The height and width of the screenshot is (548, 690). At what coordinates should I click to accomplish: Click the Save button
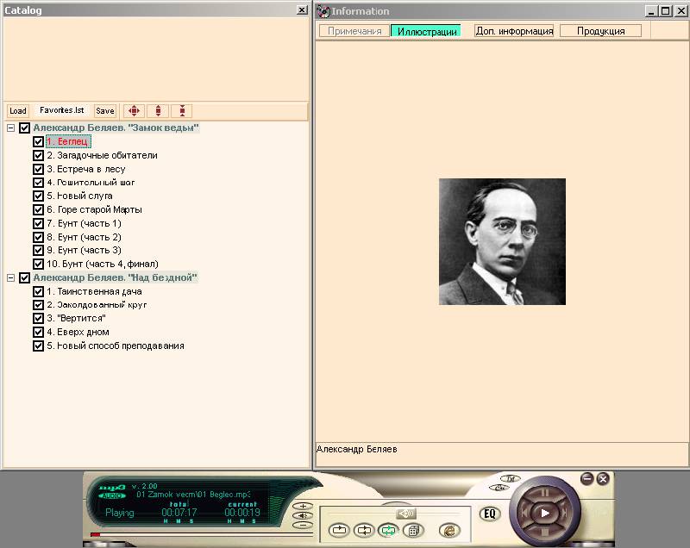(x=105, y=111)
